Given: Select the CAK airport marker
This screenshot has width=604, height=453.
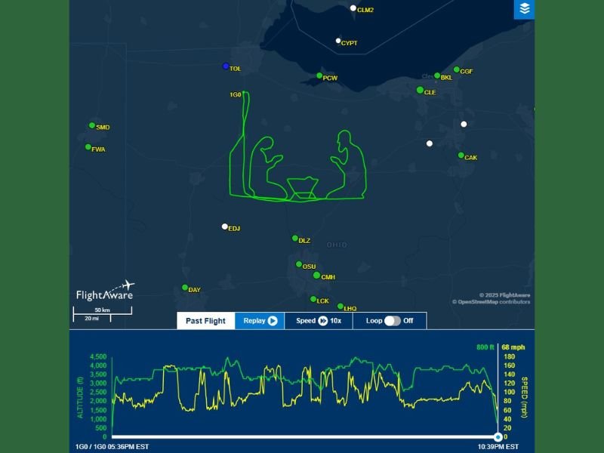Looking at the screenshot, I should 459,156.
